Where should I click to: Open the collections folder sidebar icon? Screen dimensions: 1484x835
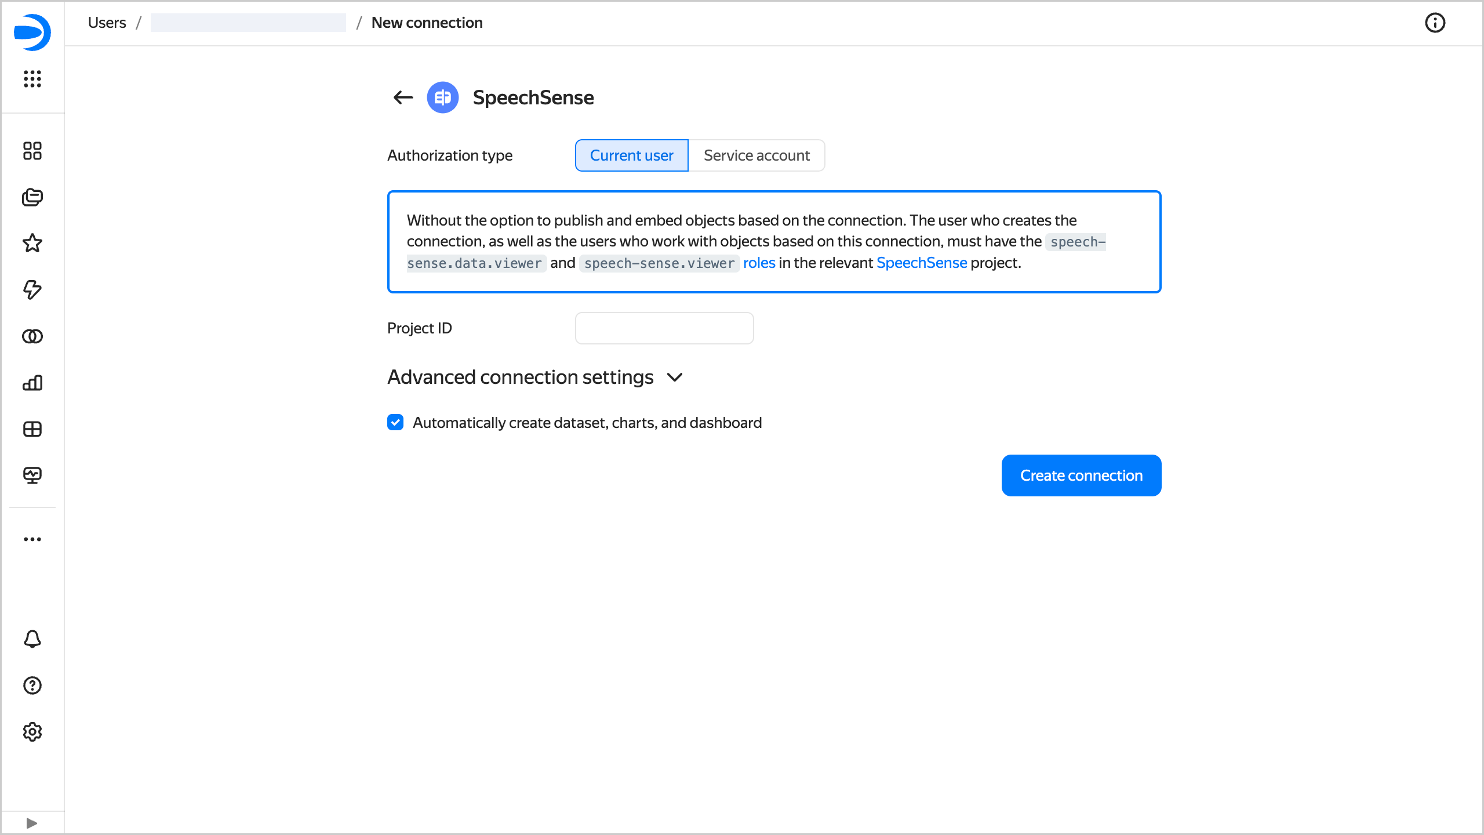(x=32, y=197)
